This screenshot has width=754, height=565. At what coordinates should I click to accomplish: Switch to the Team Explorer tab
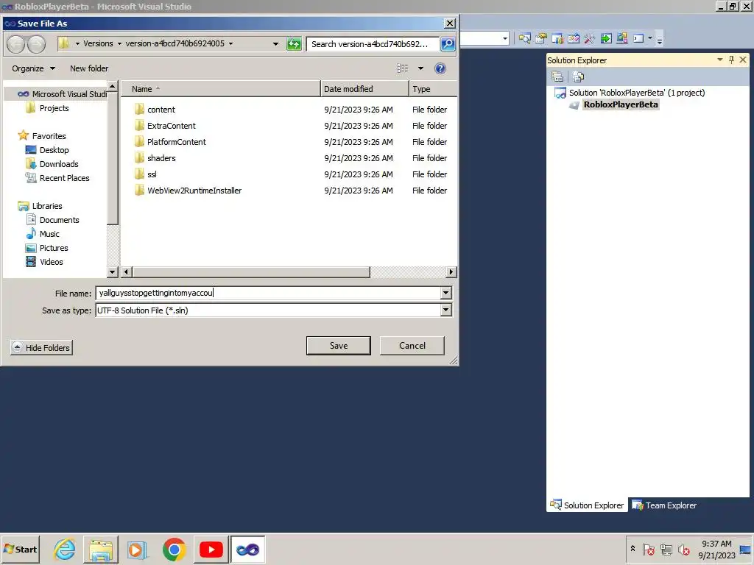664,505
